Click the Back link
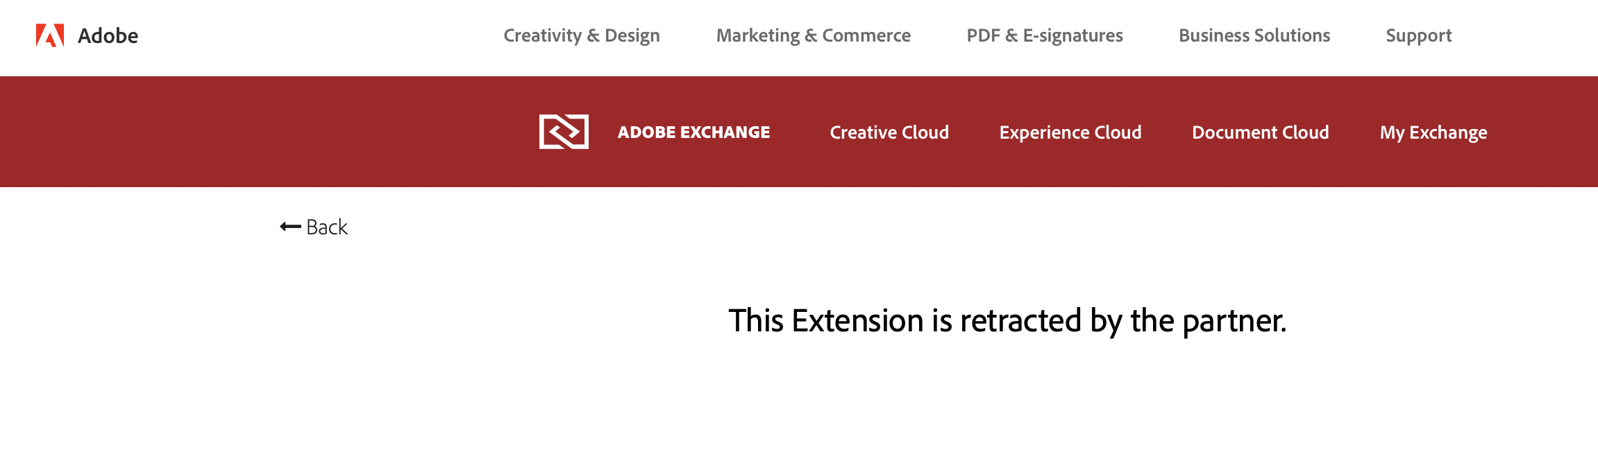This screenshot has height=452, width=1598. [x=326, y=227]
